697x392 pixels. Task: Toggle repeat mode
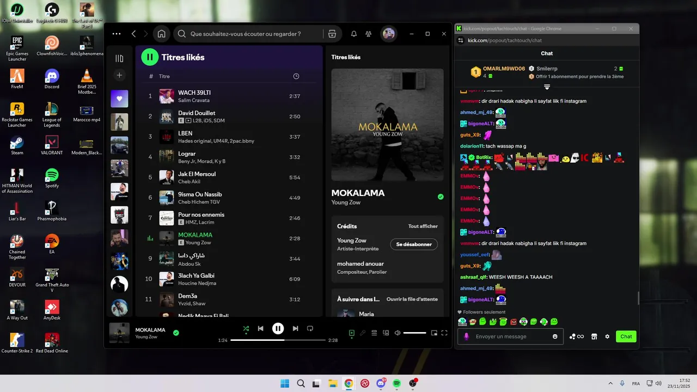[x=310, y=328]
